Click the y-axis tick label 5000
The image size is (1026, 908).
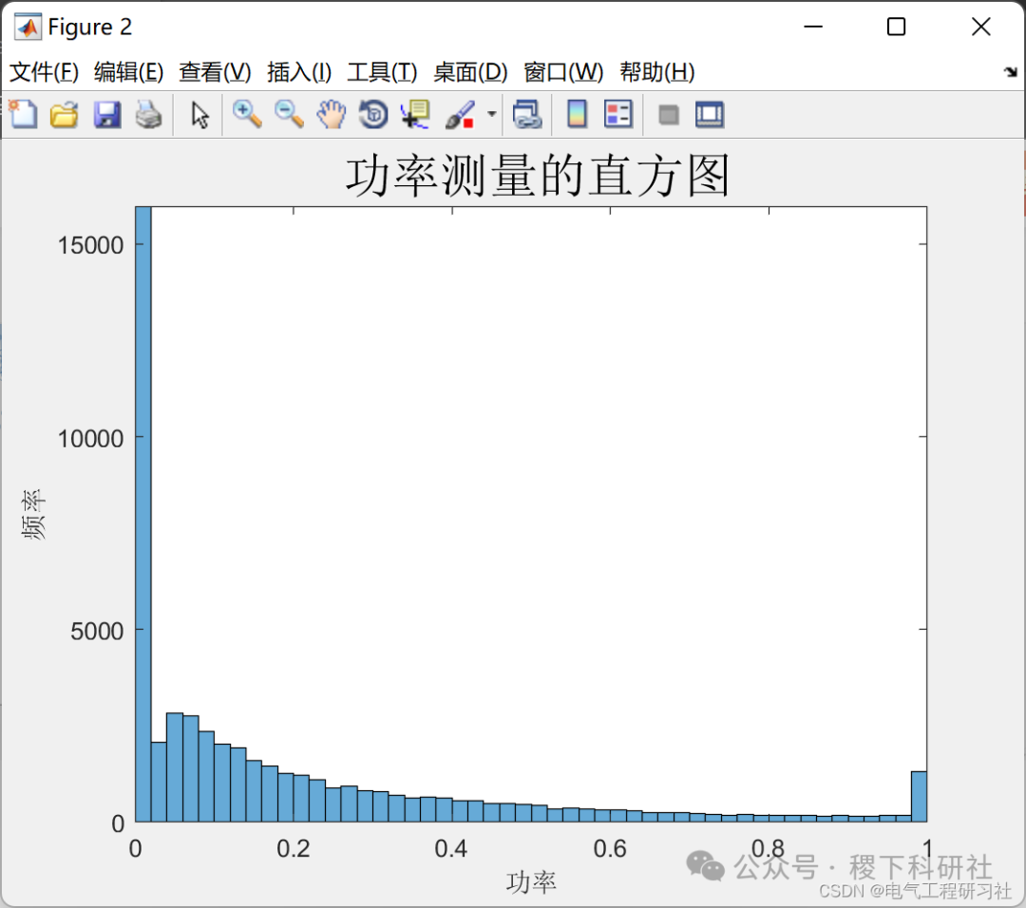[x=97, y=632]
